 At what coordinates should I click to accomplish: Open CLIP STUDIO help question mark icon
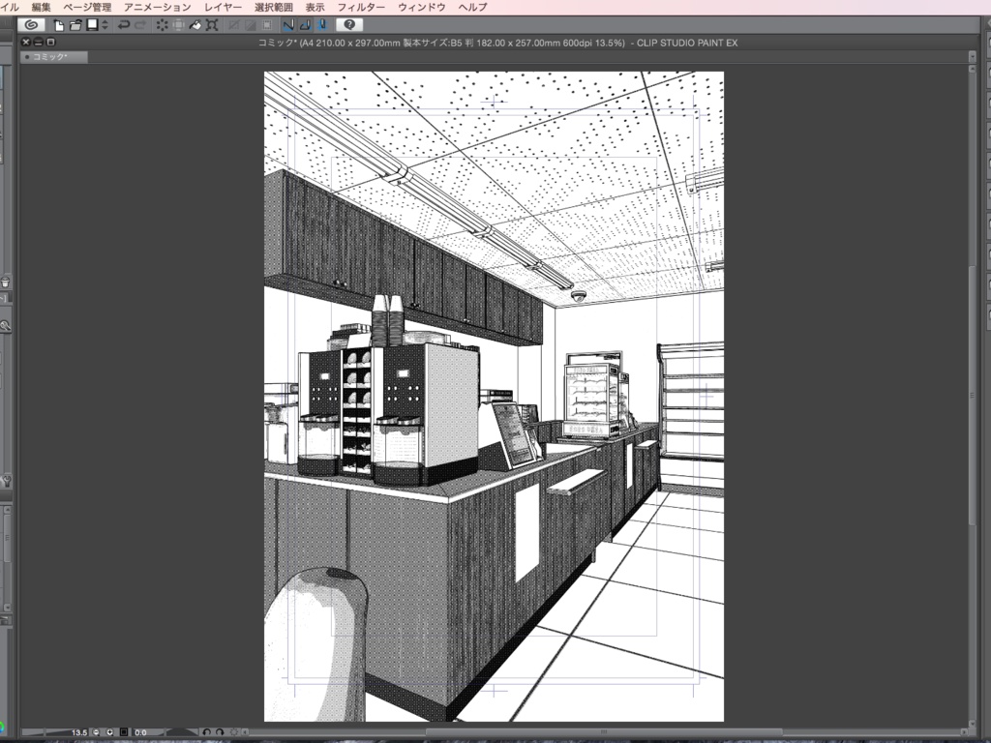point(348,24)
